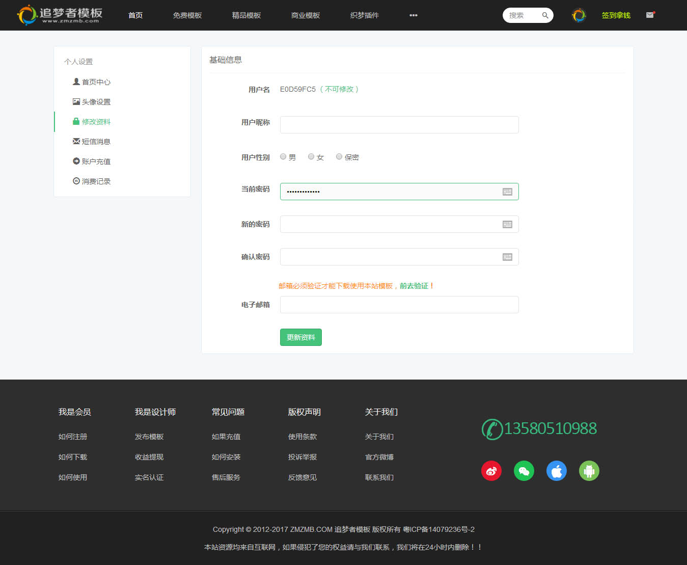Expand the more menu ellipsis in navbar
This screenshot has height=565, width=687.
pos(414,15)
